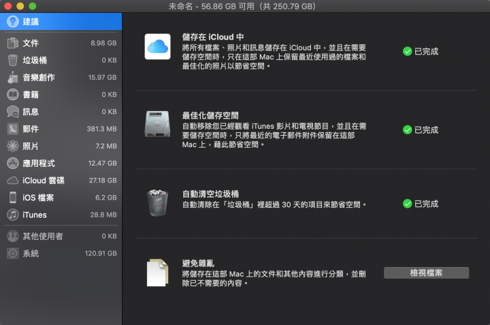Open the 應用程式 category label
Screen dimensions: 490x325
[39, 164]
